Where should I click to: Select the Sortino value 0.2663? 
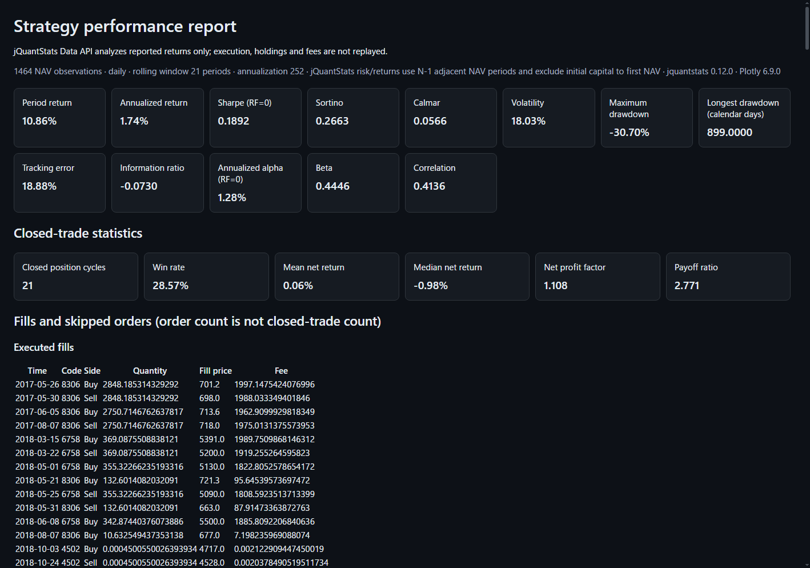tap(332, 121)
